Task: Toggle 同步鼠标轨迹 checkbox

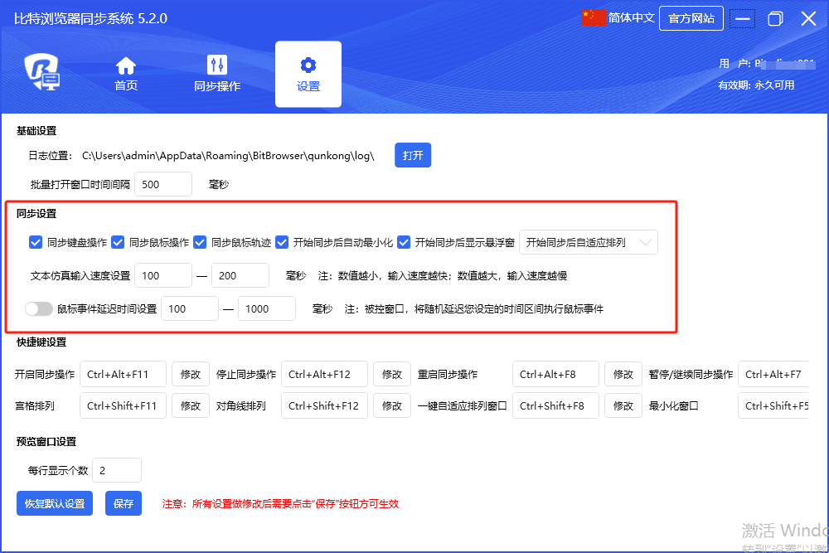Action: click(x=200, y=243)
